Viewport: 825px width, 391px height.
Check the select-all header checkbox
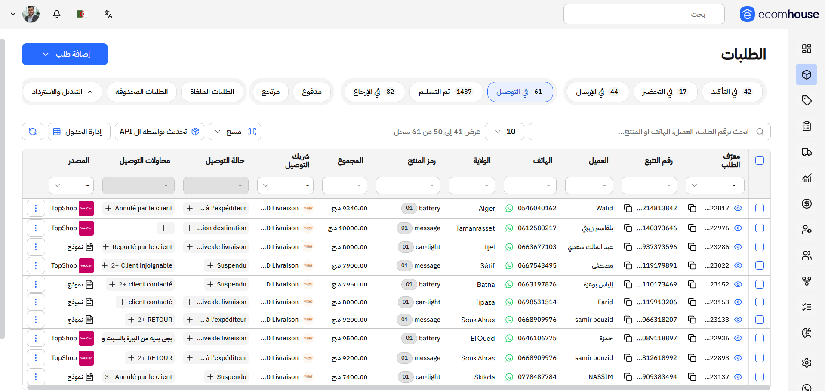click(760, 160)
